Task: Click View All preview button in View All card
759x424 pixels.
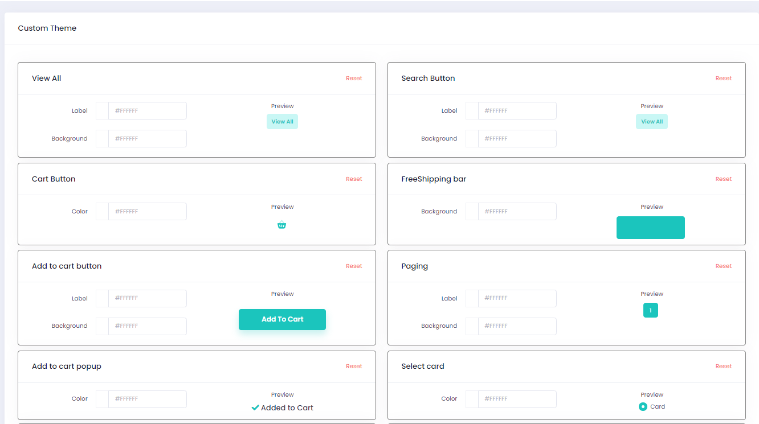Action: point(282,122)
